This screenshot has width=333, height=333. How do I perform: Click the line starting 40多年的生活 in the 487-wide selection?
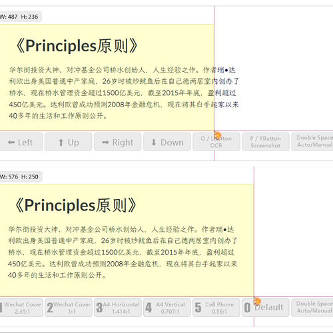(x=58, y=116)
